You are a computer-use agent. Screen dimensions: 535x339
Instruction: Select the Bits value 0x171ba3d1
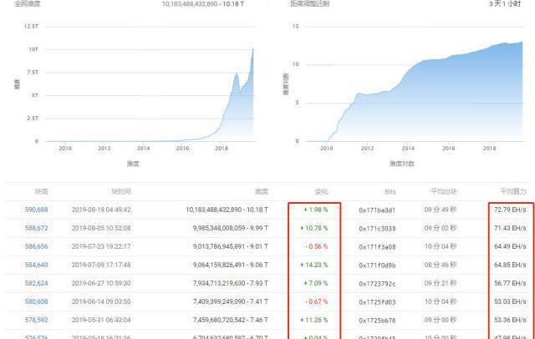coord(377,210)
